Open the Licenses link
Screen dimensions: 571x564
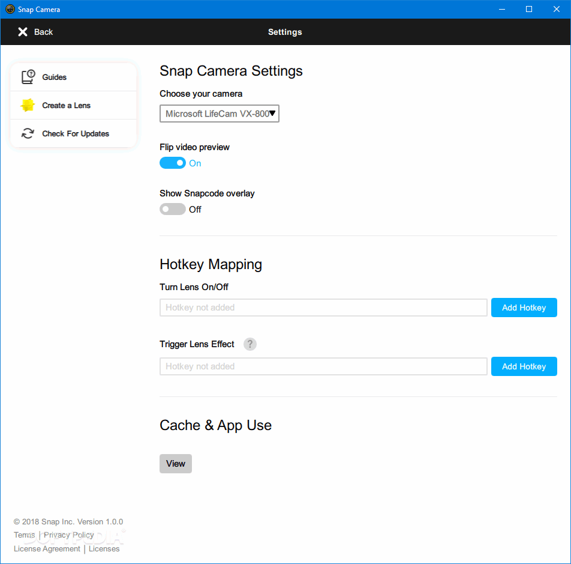point(104,549)
